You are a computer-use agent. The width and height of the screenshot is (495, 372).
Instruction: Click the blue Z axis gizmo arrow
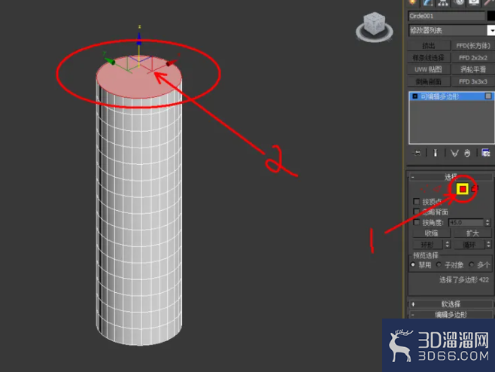click(x=139, y=39)
